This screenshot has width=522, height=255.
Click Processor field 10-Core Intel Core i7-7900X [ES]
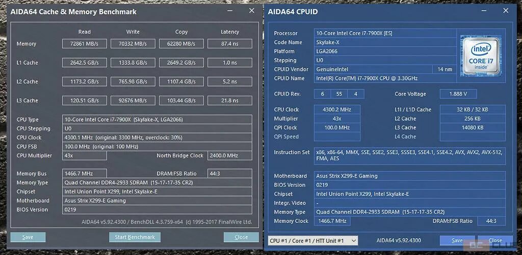click(x=385, y=33)
